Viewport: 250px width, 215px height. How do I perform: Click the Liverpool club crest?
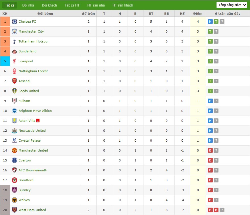coord(14,61)
